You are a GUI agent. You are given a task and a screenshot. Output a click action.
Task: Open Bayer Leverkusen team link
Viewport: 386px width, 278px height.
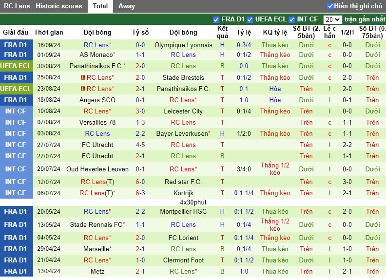pos(183,133)
